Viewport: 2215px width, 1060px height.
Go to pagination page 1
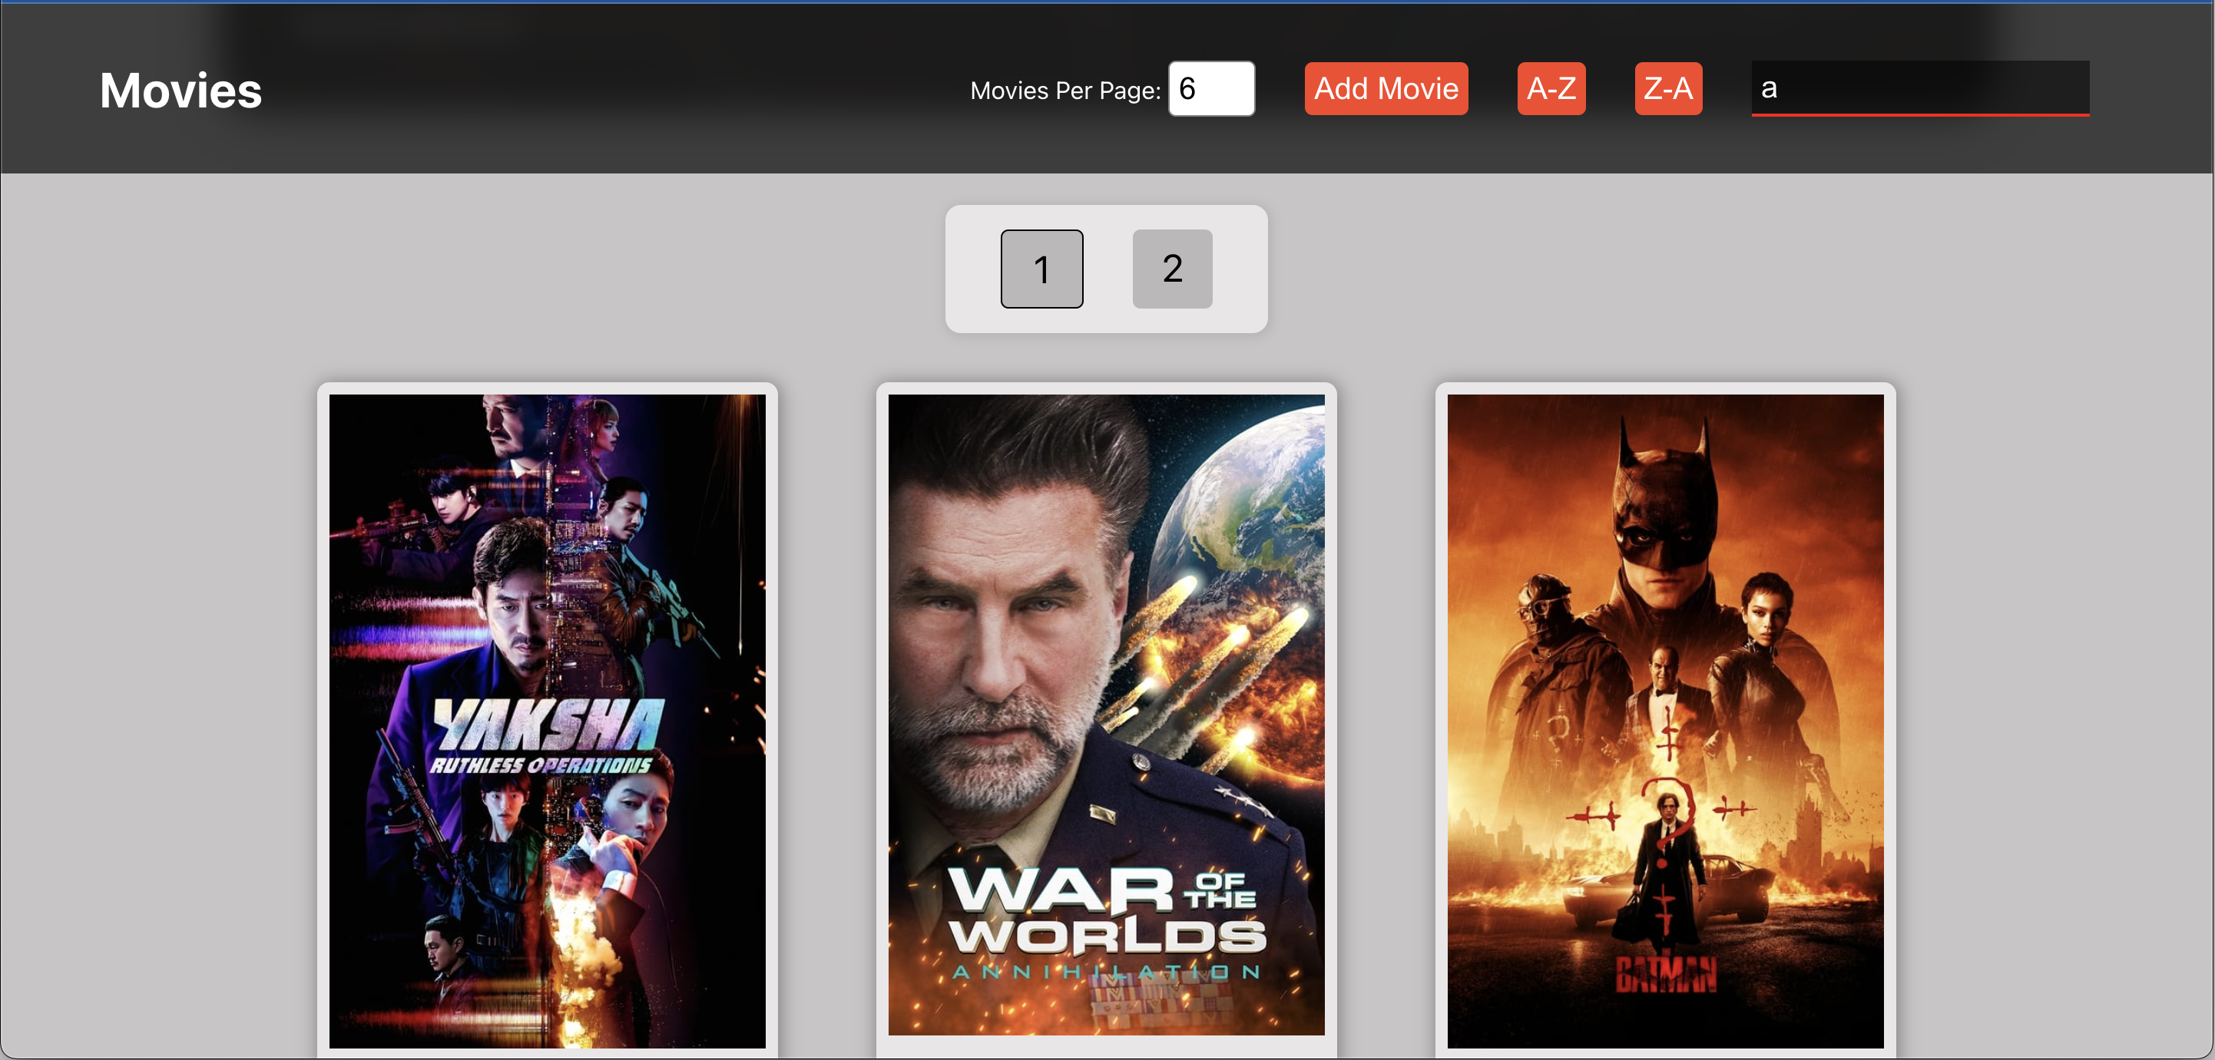(1041, 269)
